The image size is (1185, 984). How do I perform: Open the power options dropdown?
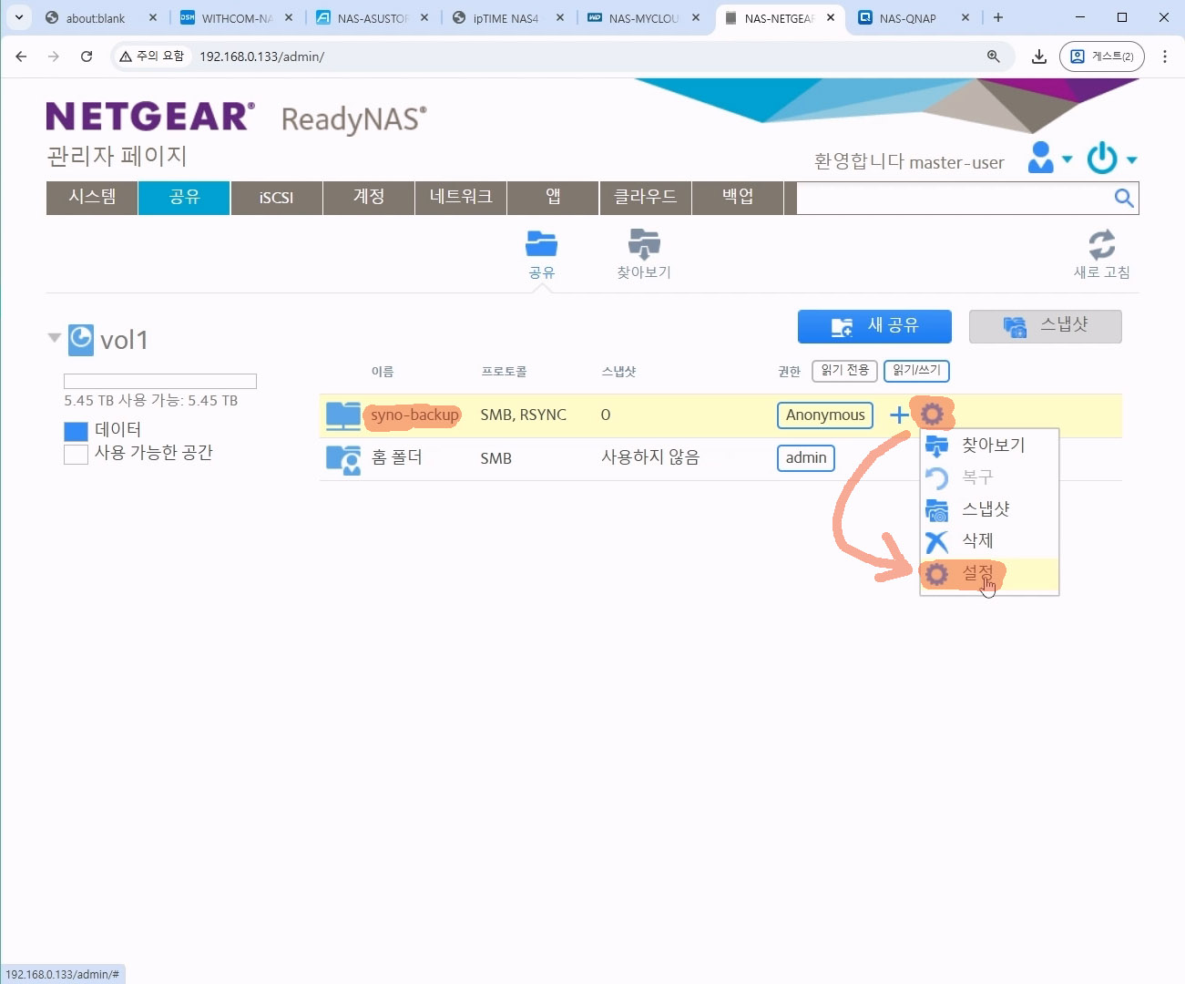(1111, 159)
